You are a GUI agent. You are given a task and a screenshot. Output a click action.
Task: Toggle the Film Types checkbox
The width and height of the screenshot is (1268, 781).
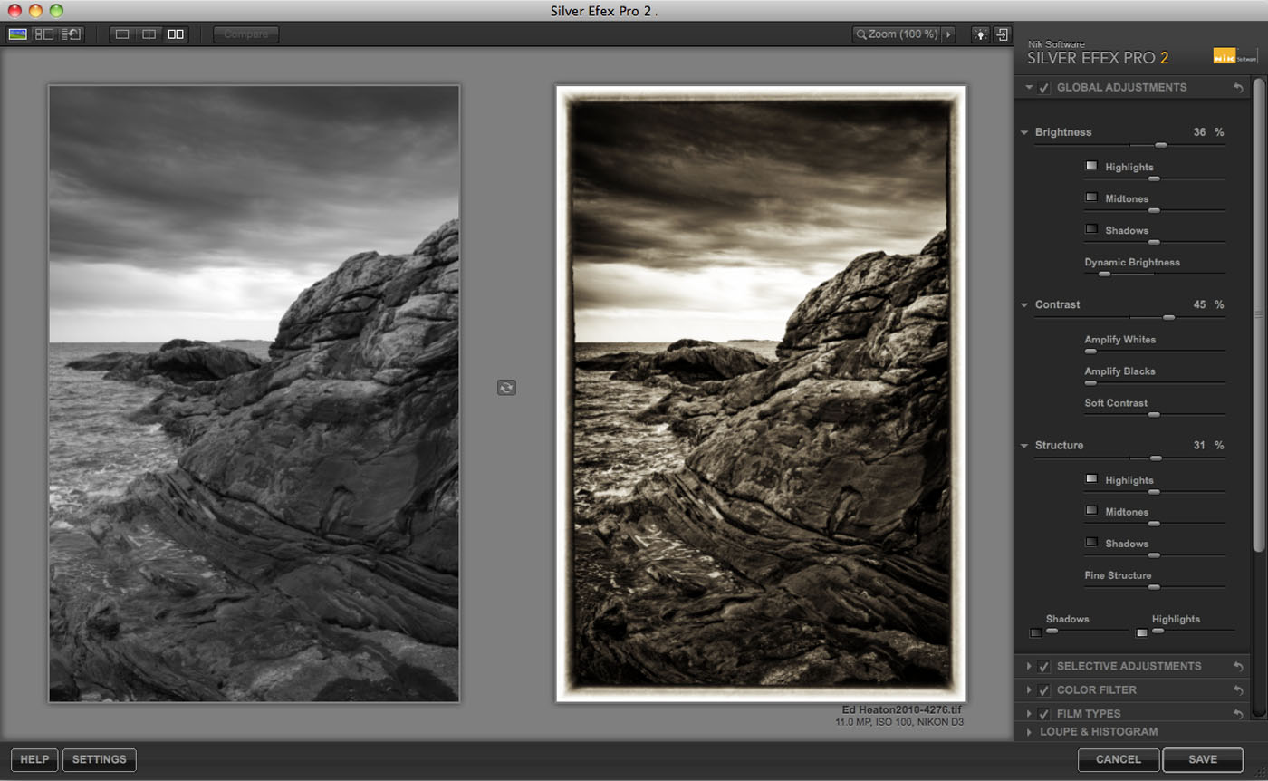pyautogui.click(x=1043, y=714)
